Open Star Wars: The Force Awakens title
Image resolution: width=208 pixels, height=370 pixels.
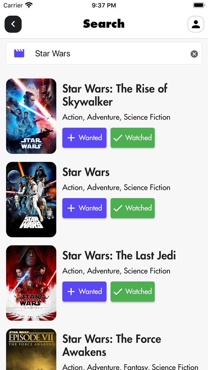[111, 345]
